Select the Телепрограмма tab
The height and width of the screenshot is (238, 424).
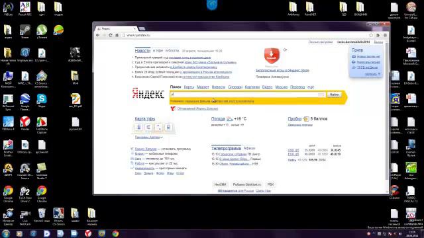226,148
